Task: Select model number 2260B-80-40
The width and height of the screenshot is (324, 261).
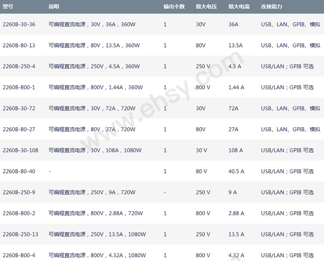Action: point(19,171)
